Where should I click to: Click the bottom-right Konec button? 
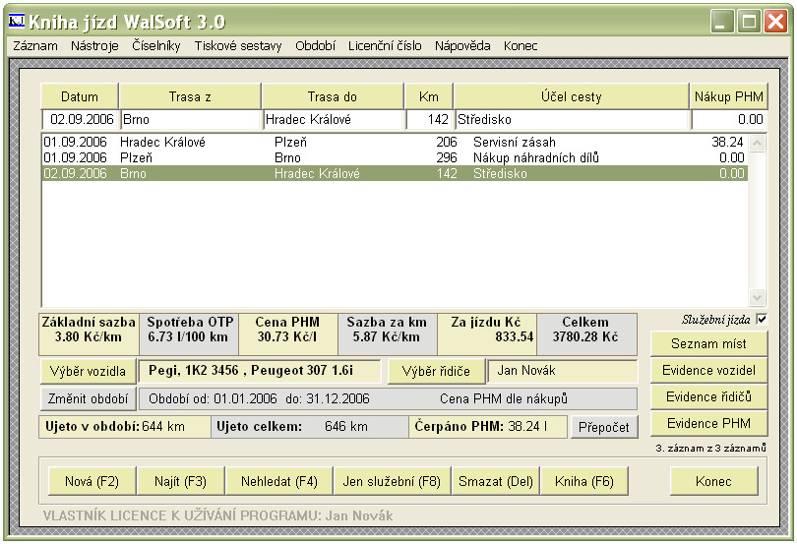[713, 481]
